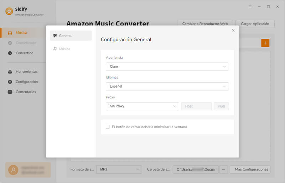Expand the Apariencia dropdown showing Claro
This screenshot has width=285, height=183.
[167, 67]
